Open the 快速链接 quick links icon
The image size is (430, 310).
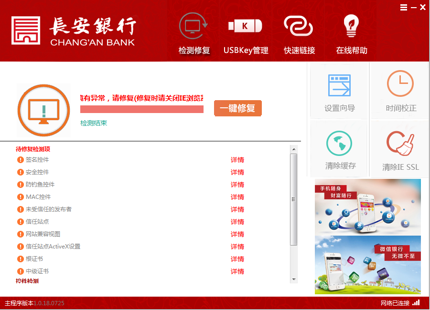coord(299,26)
